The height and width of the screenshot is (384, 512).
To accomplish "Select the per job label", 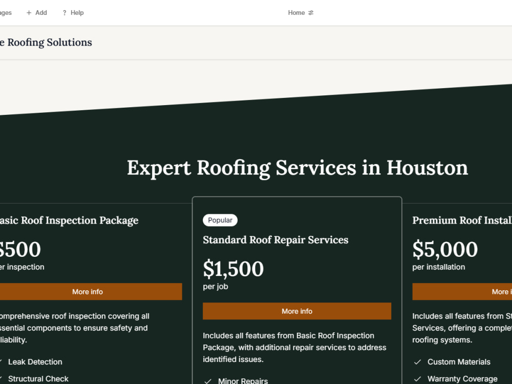I will coord(216,287).
